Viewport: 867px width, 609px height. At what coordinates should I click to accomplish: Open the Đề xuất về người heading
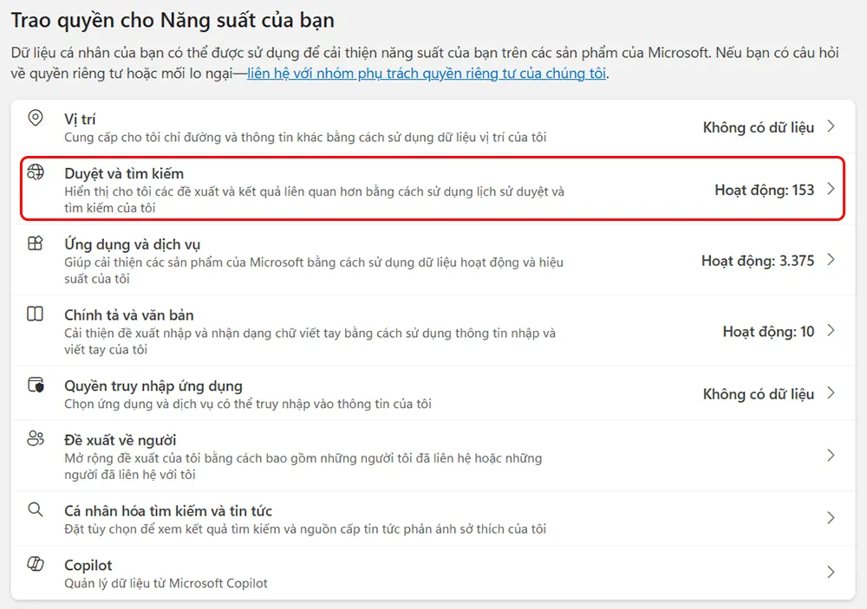[x=120, y=440]
